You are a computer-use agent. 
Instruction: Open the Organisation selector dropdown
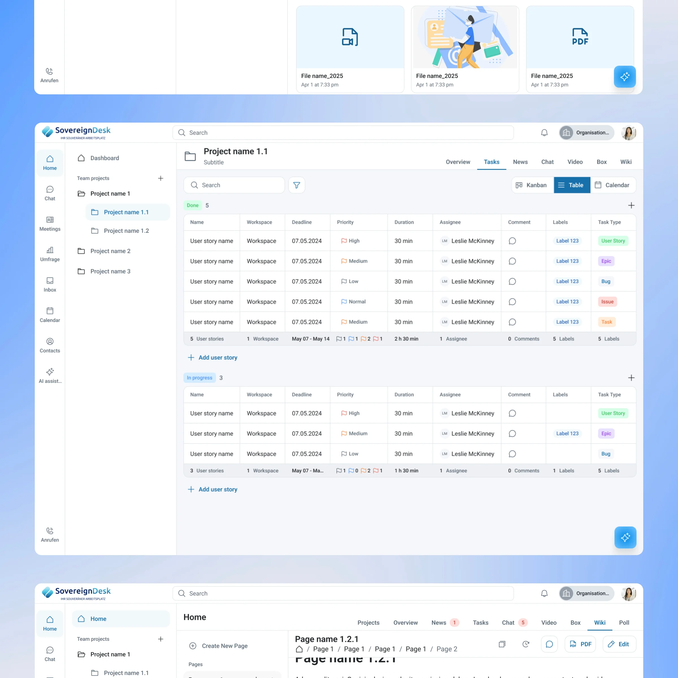pyautogui.click(x=586, y=133)
